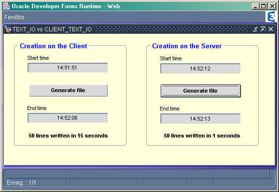Minimize the TEXT_IO vs CLIENT_TEXT_IO inner window
The image size is (279, 192).
tap(255, 29)
